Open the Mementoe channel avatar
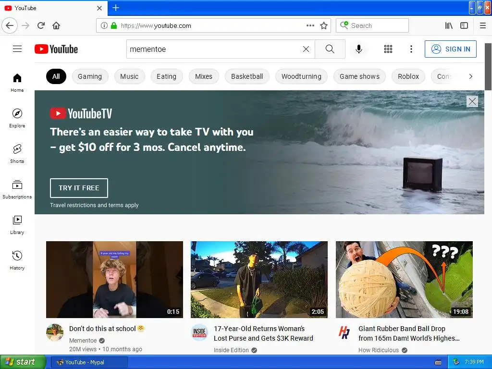Screen dimensions: 492x369 [x=55, y=332]
